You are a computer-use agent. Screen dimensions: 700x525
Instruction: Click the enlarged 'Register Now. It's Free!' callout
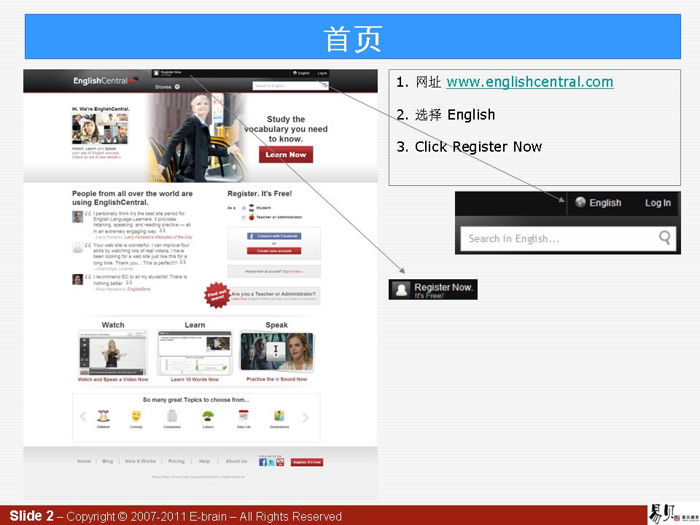coord(433,289)
